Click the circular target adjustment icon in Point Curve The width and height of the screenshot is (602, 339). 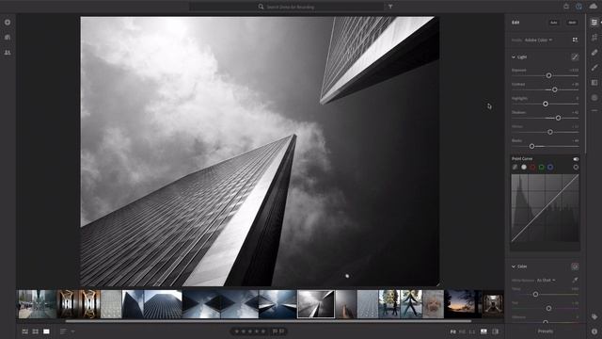tap(576, 168)
